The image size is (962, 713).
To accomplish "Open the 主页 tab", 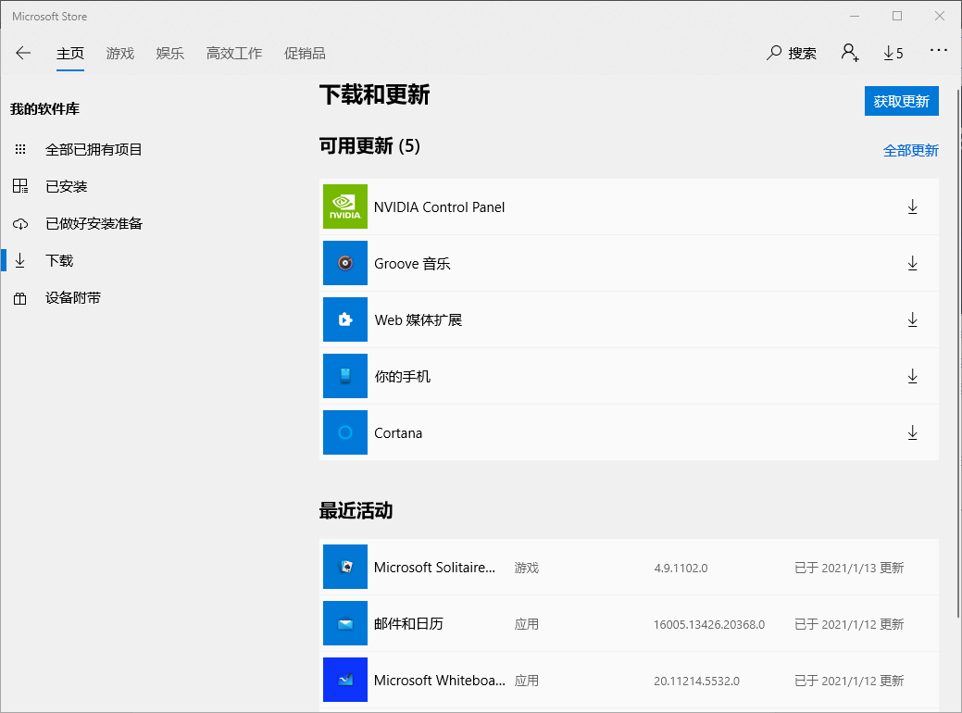I will [70, 54].
